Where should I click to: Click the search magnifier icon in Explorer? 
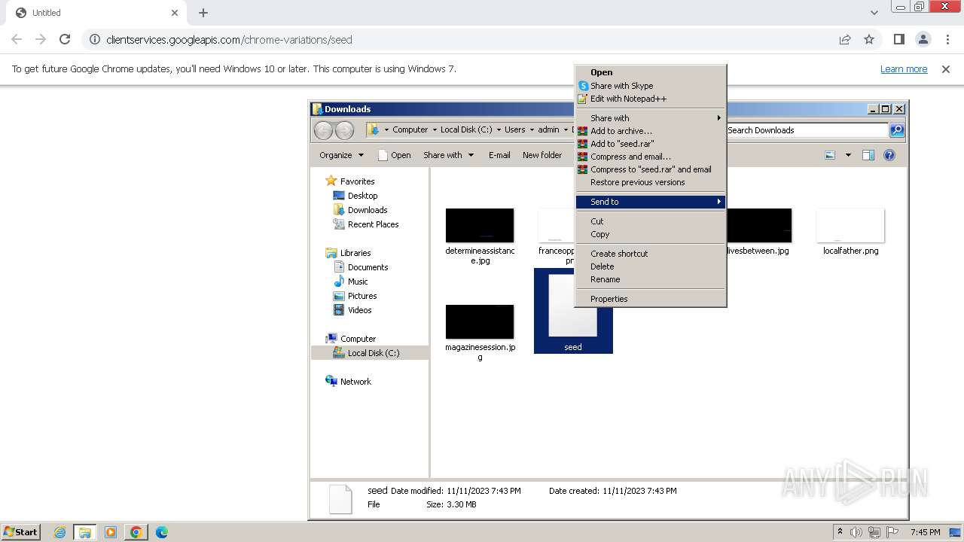(896, 130)
